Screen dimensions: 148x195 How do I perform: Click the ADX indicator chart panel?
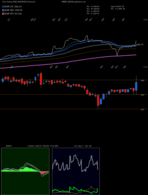pos(76,171)
